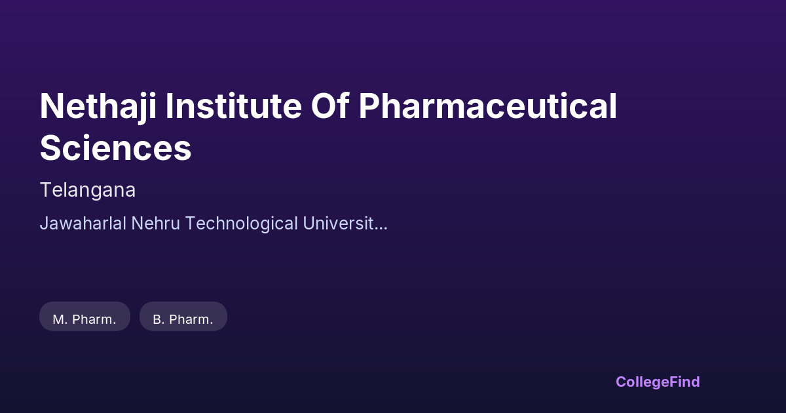The height and width of the screenshot is (413, 786).
Task: Click the letter M in M. Pharm. chip
Action: [58, 320]
